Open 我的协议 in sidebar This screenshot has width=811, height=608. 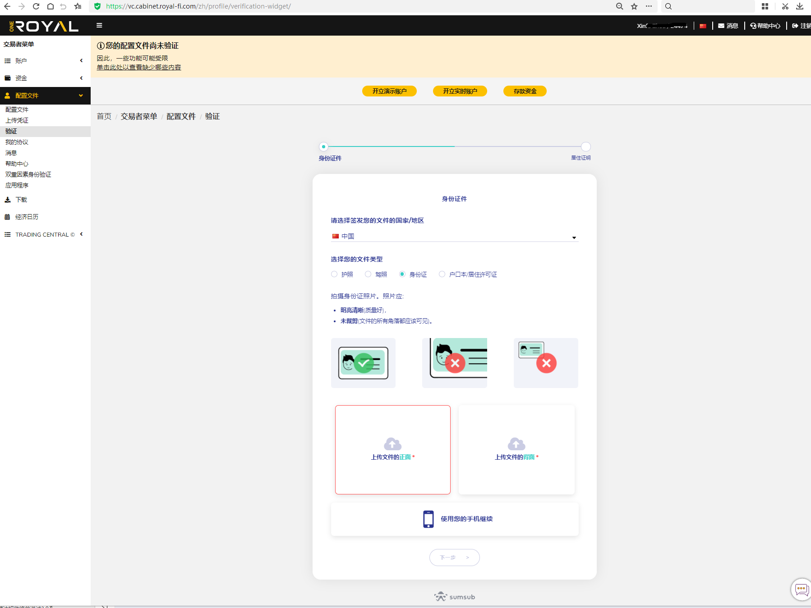[x=17, y=142]
